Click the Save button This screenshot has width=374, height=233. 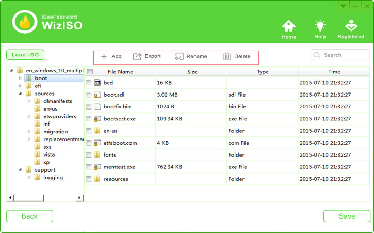click(x=347, y=216)
